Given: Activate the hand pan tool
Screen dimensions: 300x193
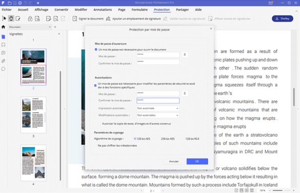Looking at the screenshot, I should [x=11, y=18].
